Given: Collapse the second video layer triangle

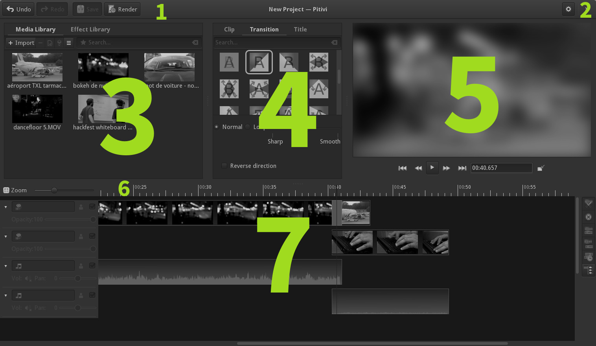Looking at the screenshot, I should click(6, 236).
